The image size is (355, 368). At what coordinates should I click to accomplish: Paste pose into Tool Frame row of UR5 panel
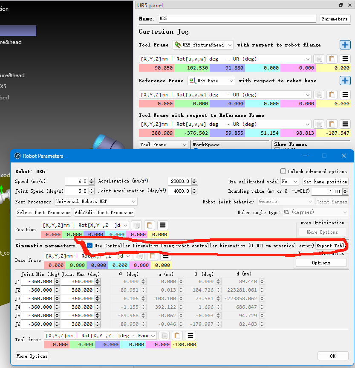tap(332, 59)
